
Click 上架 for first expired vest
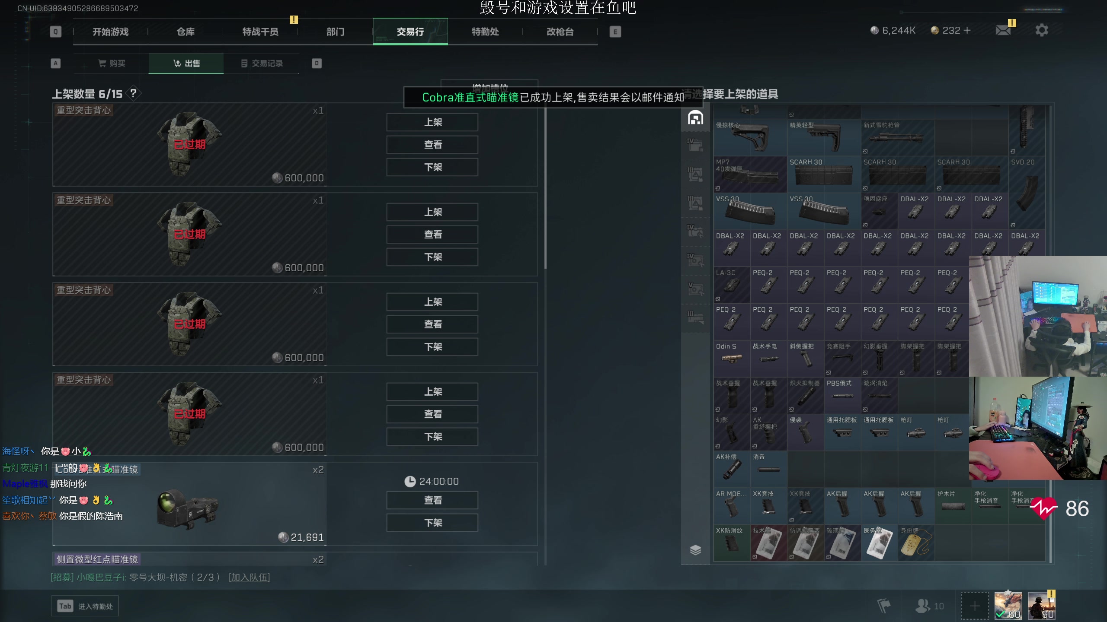432,122
